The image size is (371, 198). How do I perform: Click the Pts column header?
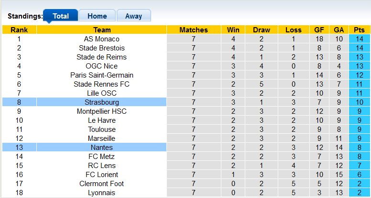359,30
